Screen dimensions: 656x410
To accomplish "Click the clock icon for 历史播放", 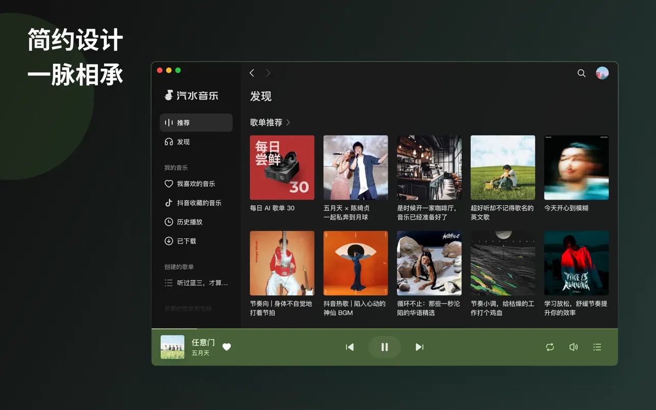I will tap(168, 222).
